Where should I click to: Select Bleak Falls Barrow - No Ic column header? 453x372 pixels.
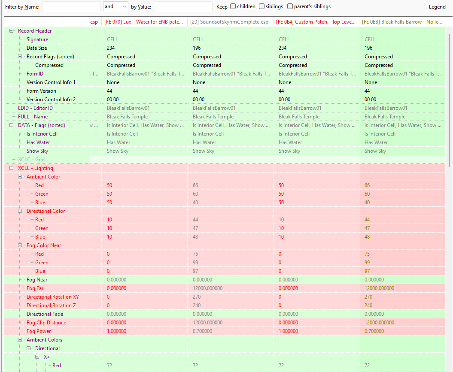click(402, 22)
